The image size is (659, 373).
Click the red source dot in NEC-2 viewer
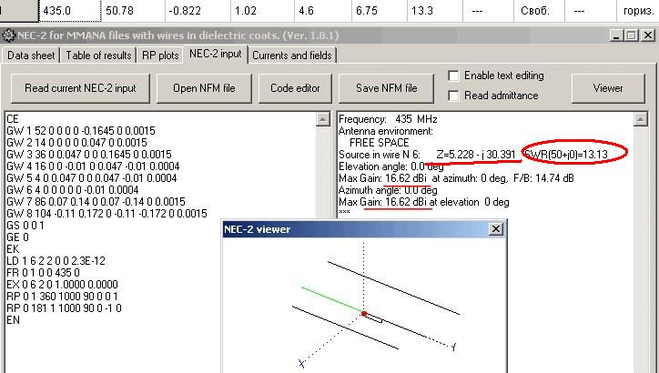point(364,313)
